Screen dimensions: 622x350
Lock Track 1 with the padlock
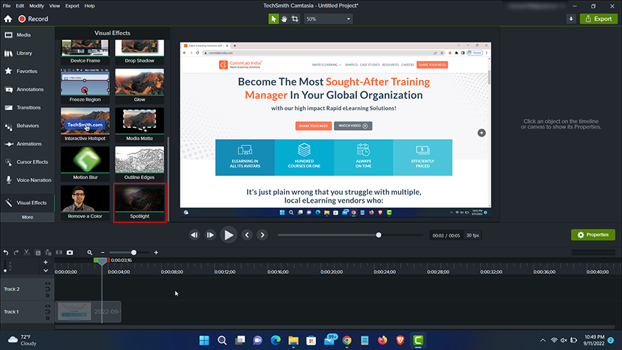pos(48,318)
